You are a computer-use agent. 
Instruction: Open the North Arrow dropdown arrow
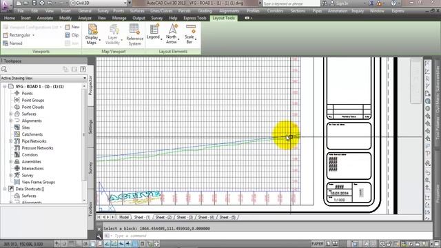point(178,39)
